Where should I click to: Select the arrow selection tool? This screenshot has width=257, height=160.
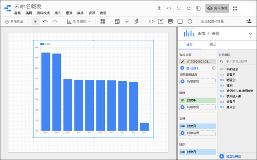(x=36, y=21)
